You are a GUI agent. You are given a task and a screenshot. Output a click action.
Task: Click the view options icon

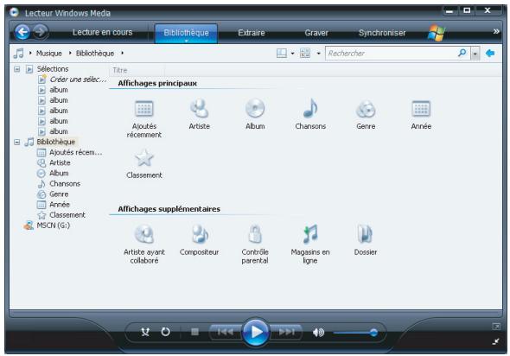[x=305, y=54]
